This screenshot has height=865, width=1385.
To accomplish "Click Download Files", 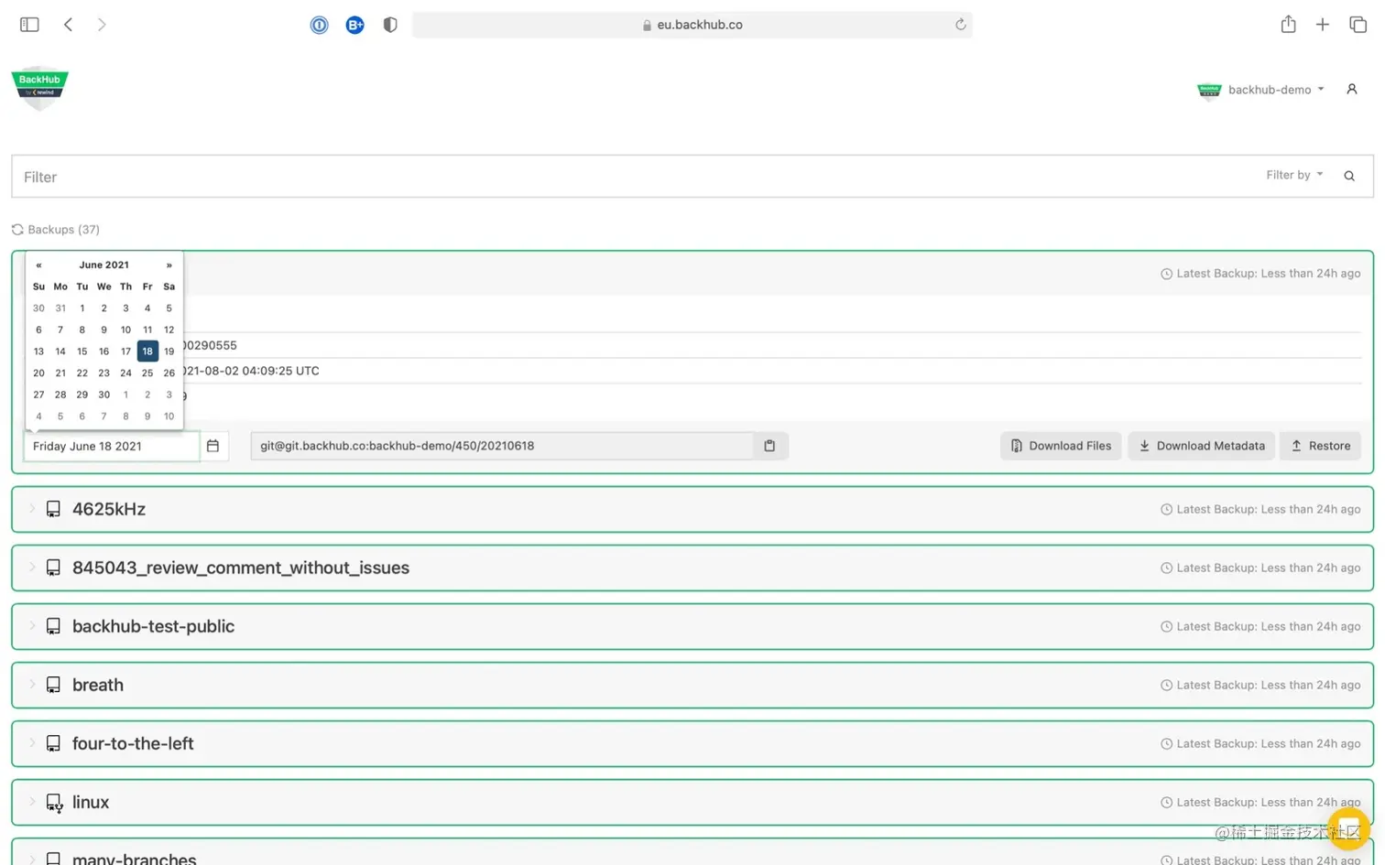I will pos(1060,446).
